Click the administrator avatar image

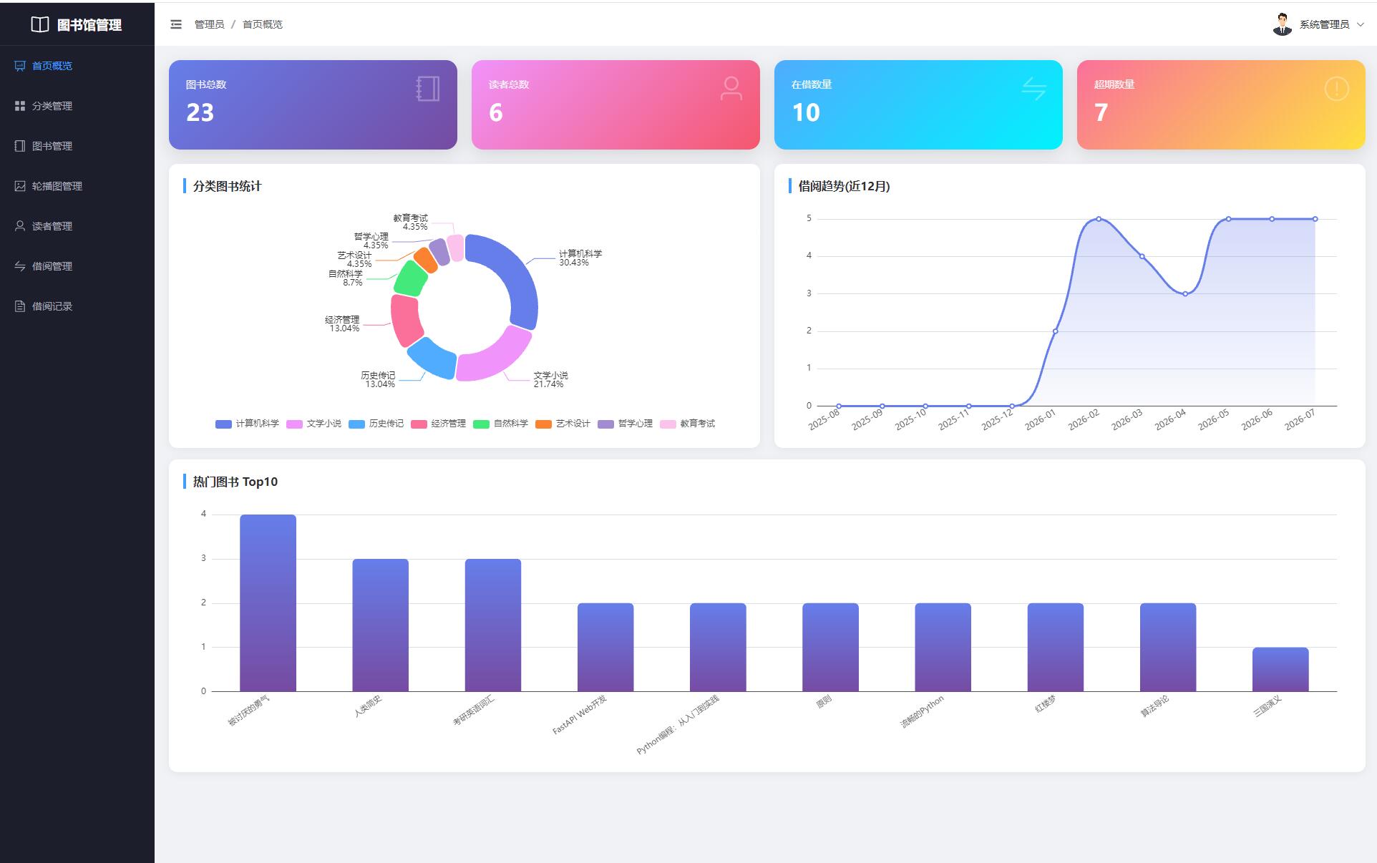coord(1283,24)
